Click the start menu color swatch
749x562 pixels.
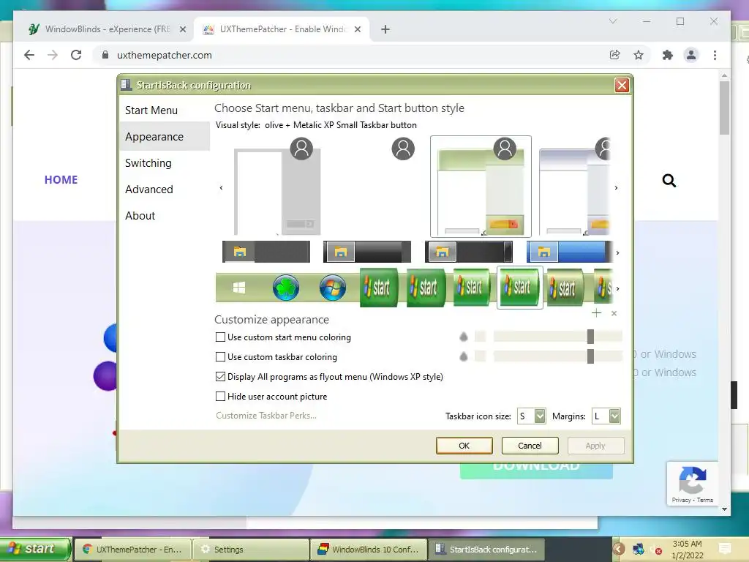click(x=480, y=337)
